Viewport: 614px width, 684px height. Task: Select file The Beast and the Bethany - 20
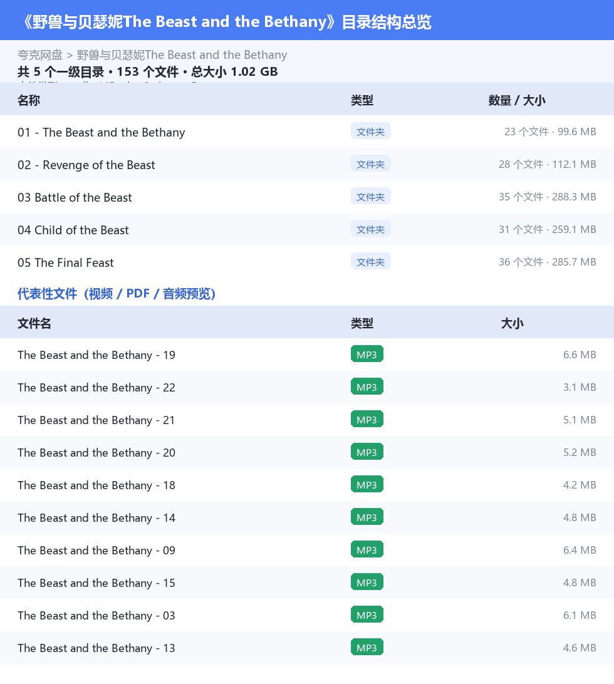tap(96, 453)
